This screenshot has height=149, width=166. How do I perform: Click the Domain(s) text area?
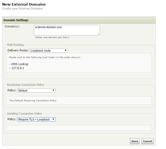(x=67, y=30)
